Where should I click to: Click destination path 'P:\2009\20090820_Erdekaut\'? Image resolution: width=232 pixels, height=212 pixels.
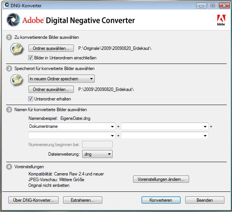tap(106, 89)
